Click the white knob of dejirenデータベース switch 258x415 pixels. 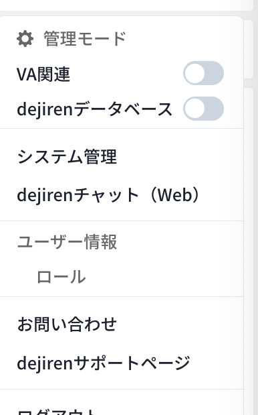[195, 109]
